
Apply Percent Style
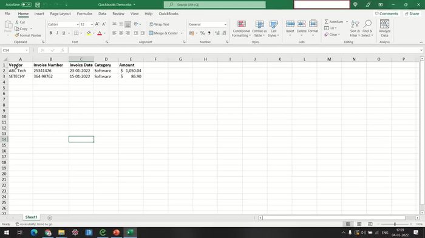202,33
